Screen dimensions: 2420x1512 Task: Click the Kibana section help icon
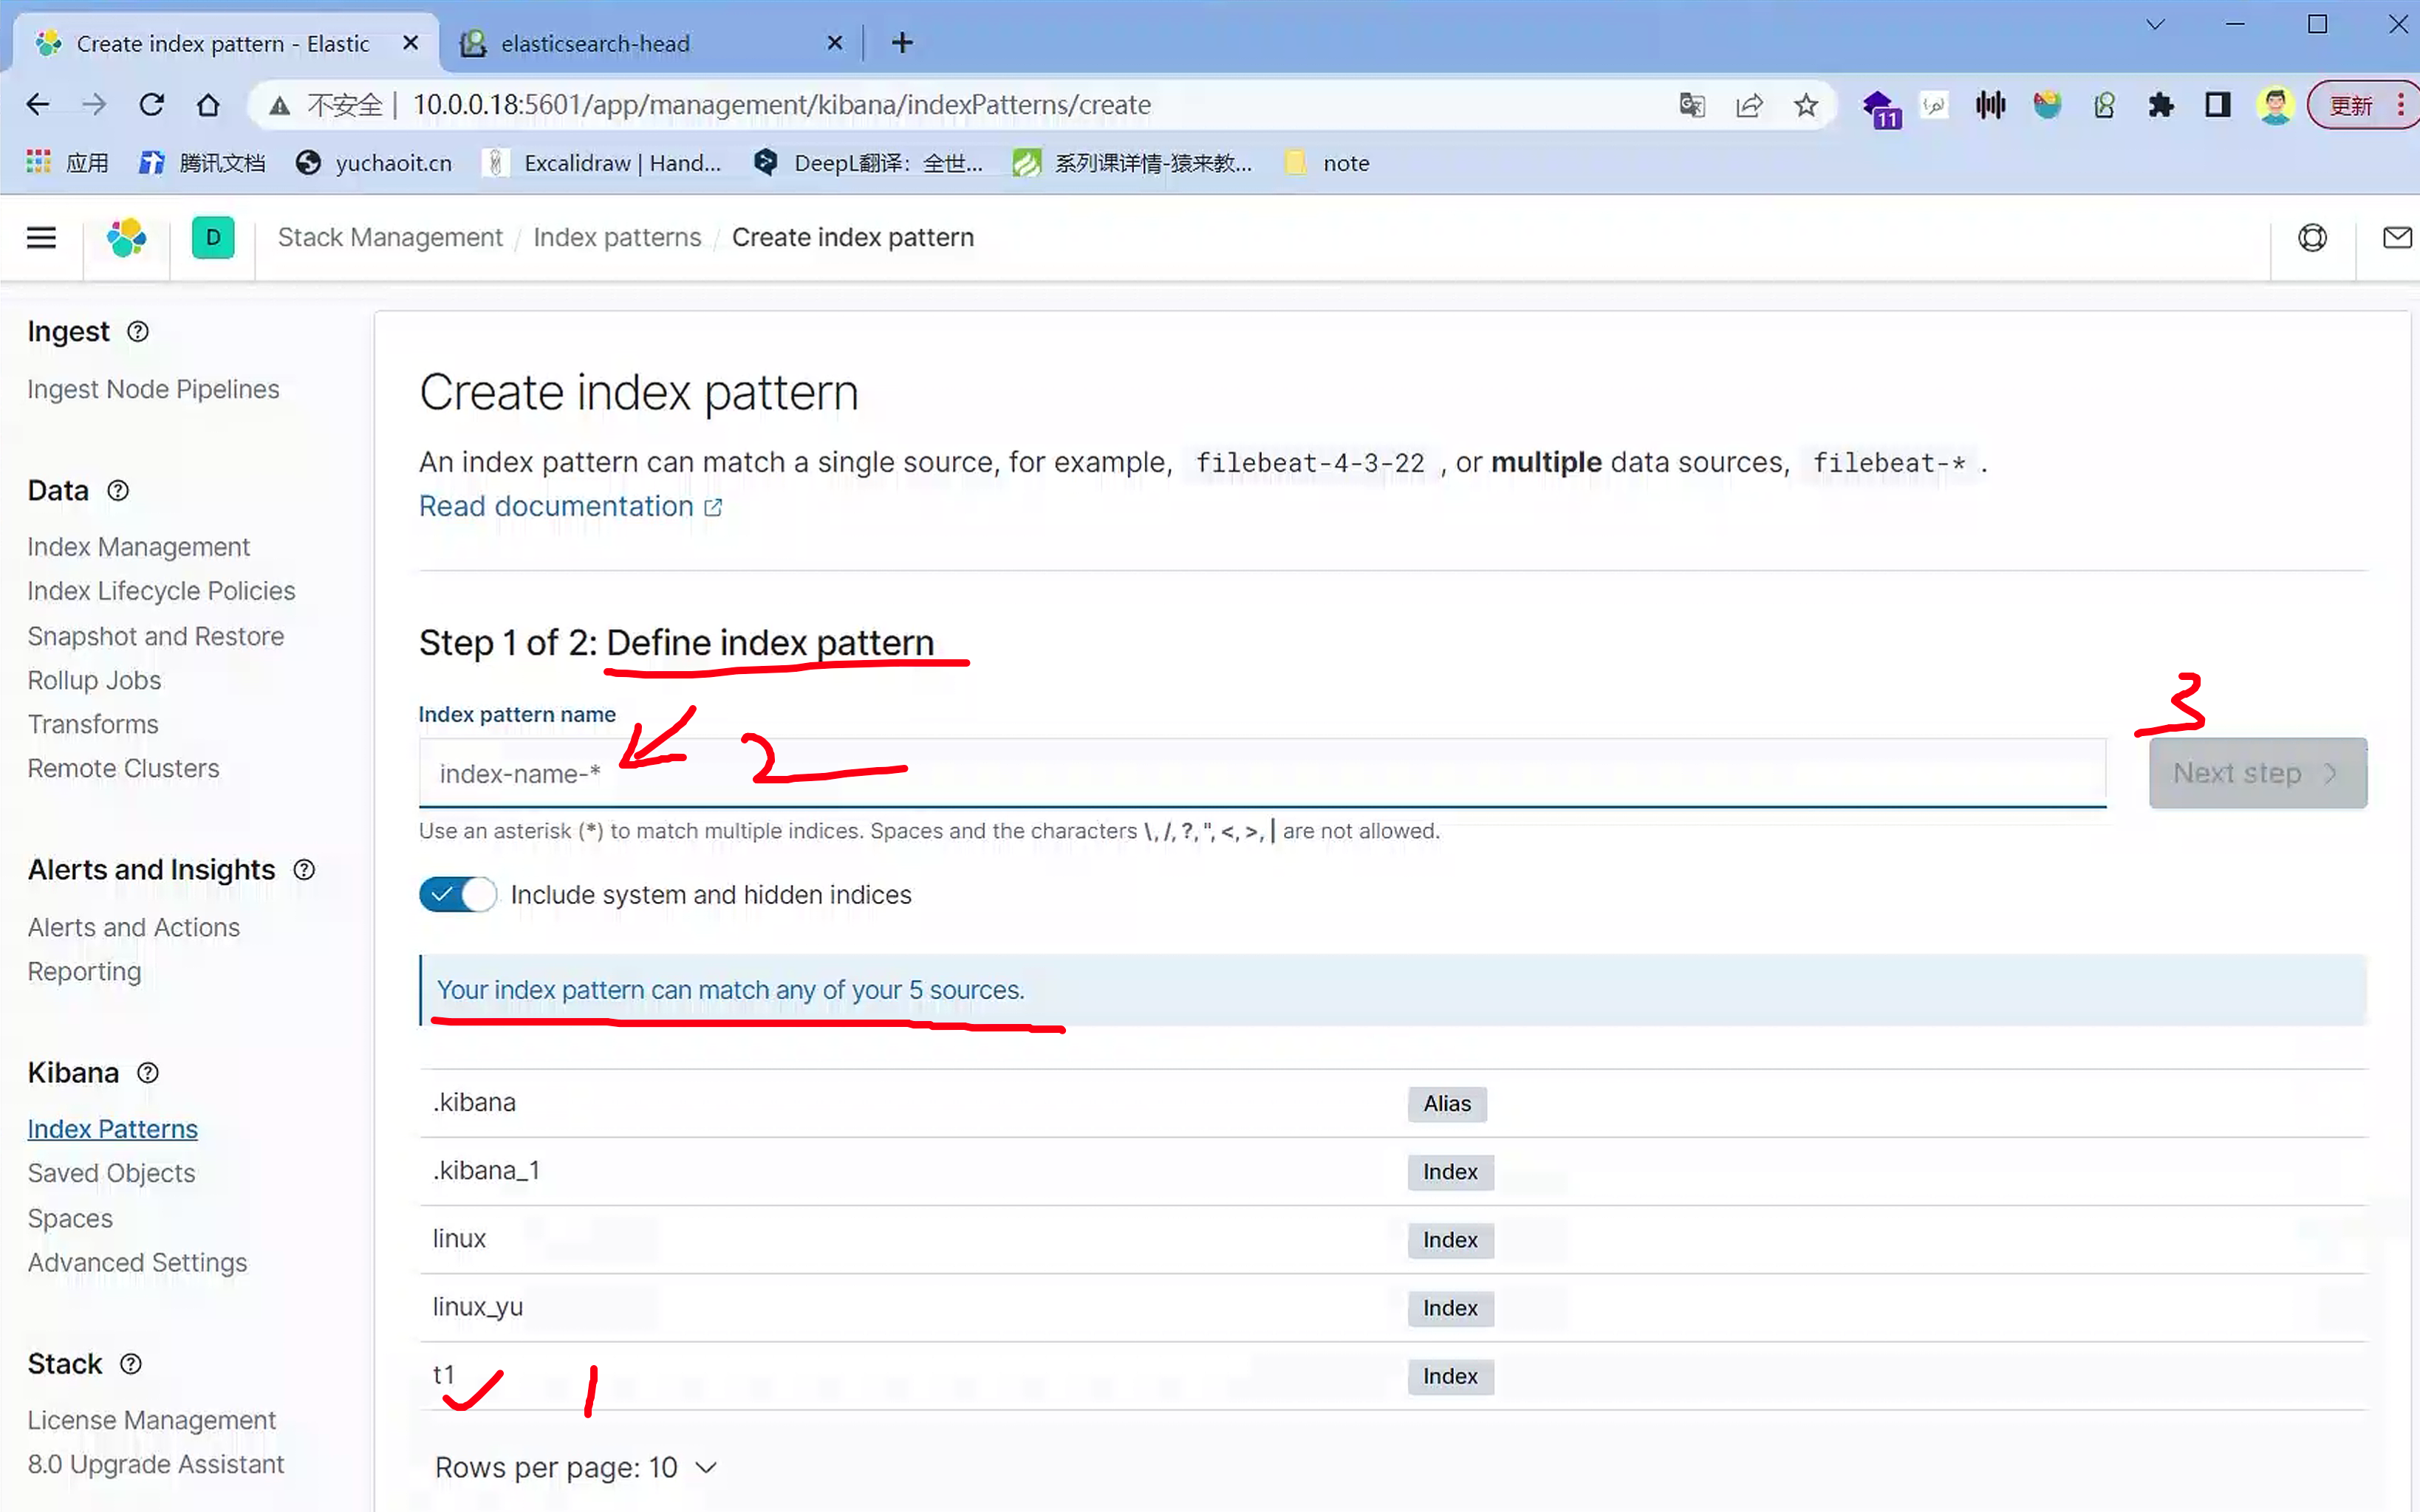(148, 1073)
